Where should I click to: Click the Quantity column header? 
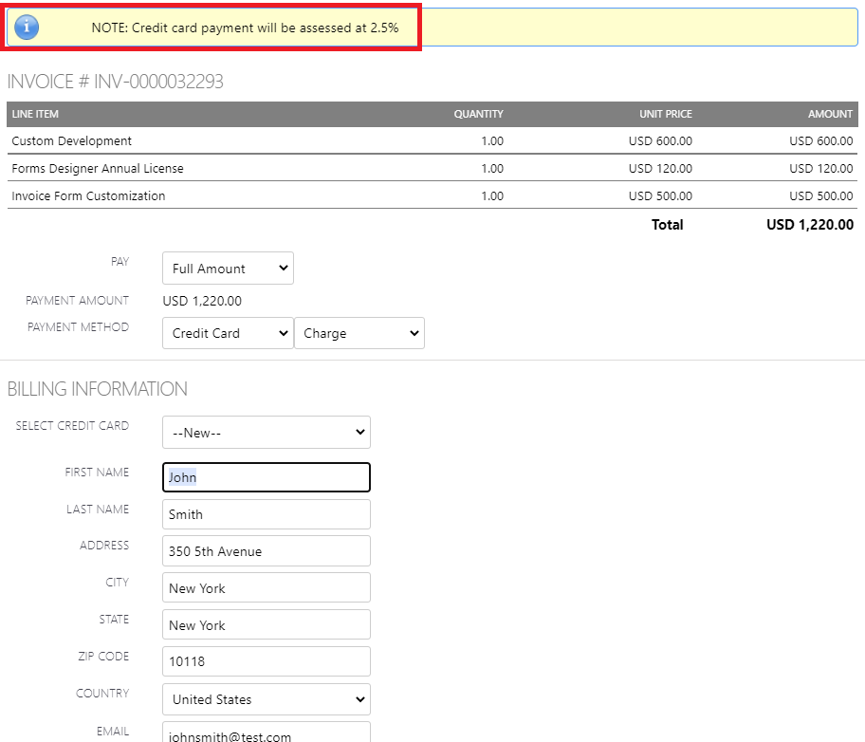478,114
